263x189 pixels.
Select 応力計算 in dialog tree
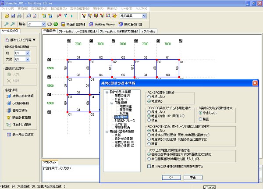121,125
